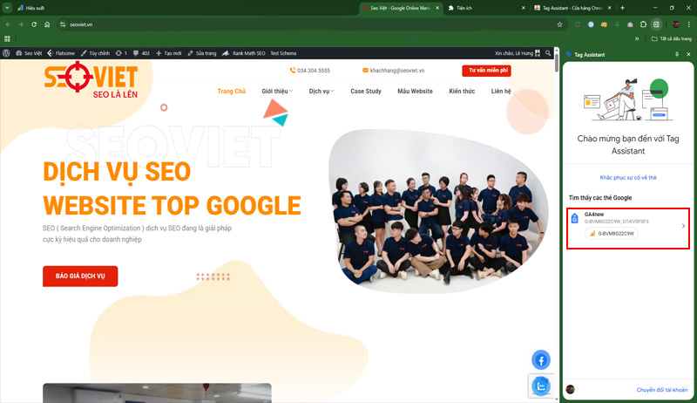Click the Tư vấn miễn phí button
The height and width of the screenshot is (403, 697).
486,70
